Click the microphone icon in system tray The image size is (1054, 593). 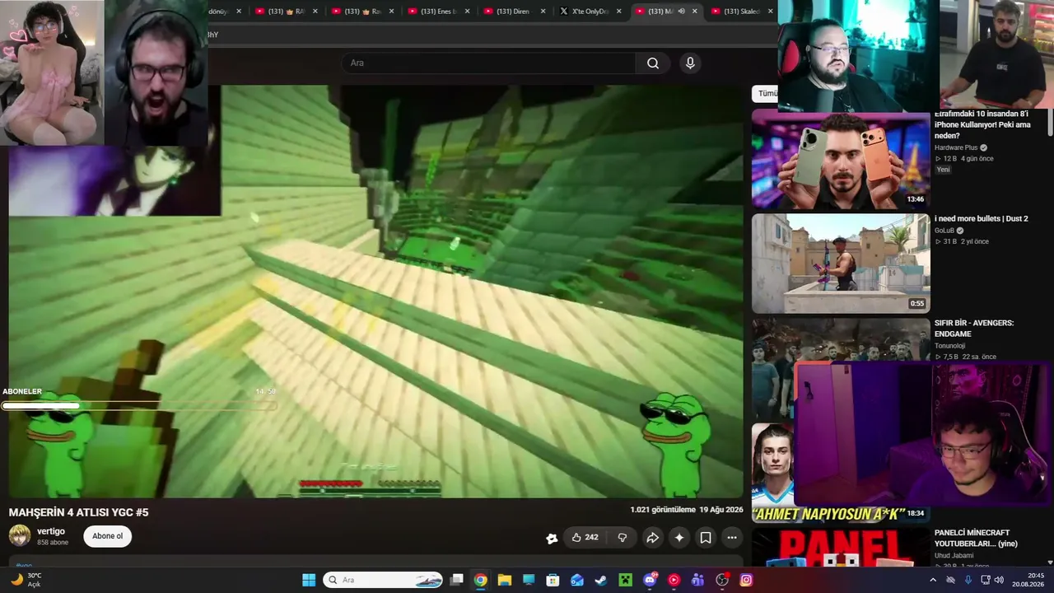[x=968, y=580]
